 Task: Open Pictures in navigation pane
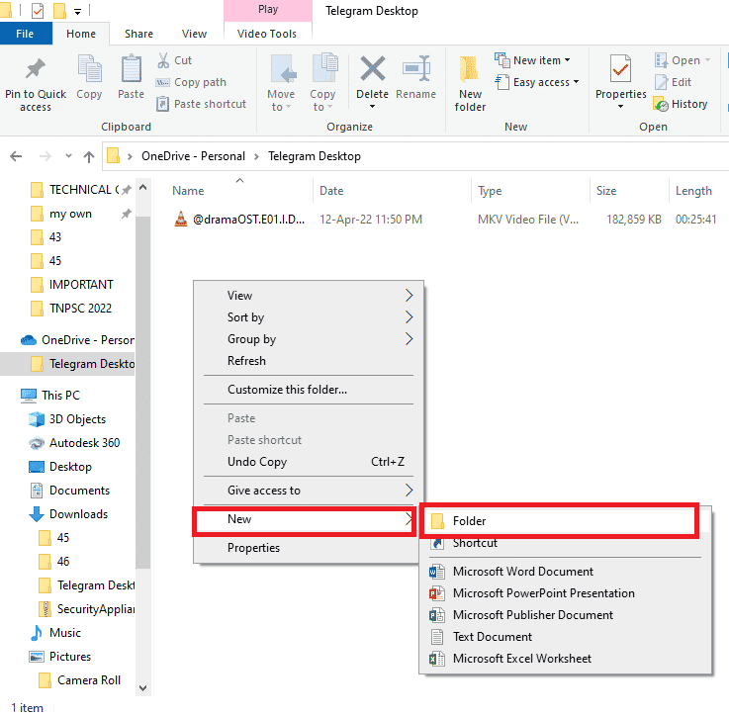(60, 656)
